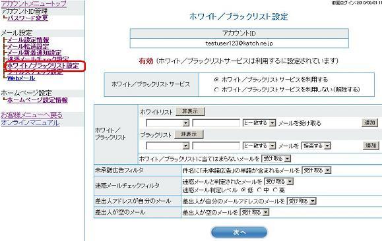Click 迷惑メールチェックフィルタ row label
The image size is (382, 241).
[127, 185]
